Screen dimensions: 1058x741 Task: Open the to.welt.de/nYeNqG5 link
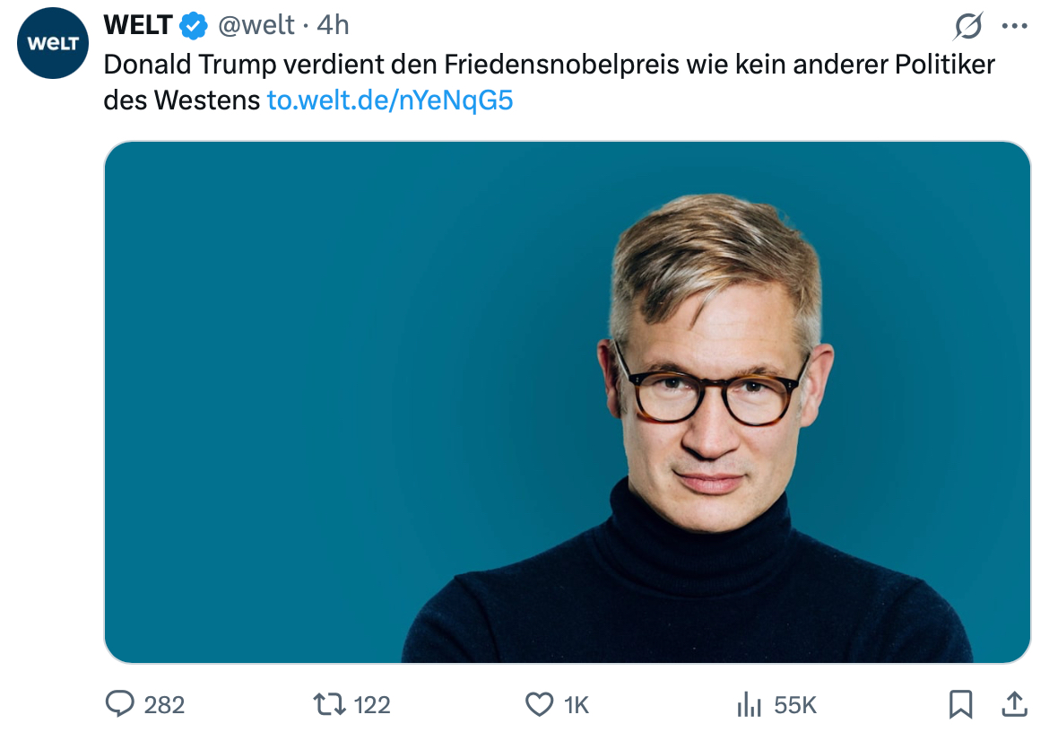pyautogui.click(x=390, y=100)
